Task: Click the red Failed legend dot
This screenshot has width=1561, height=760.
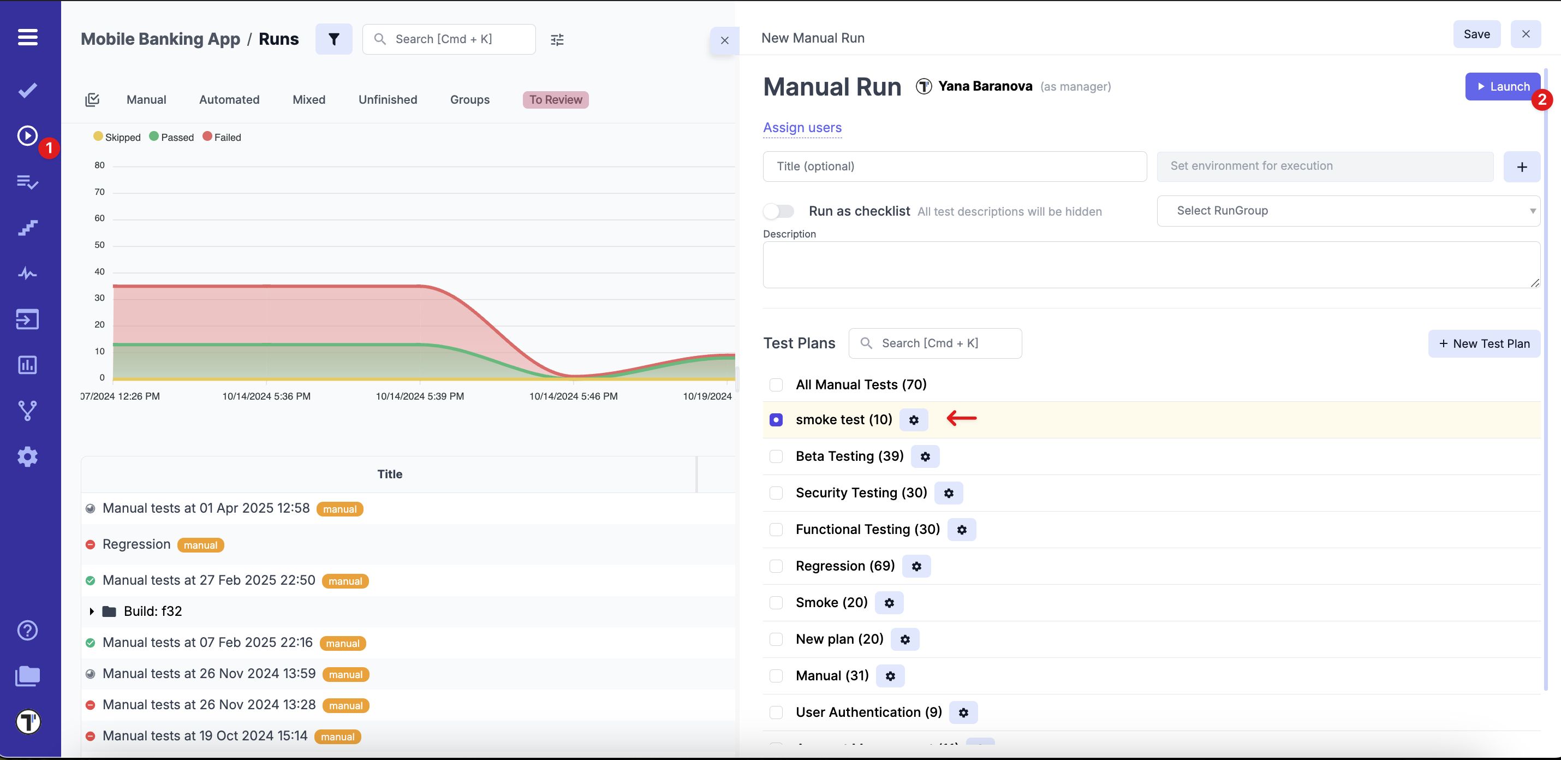Action: click(x=207, y=137)
